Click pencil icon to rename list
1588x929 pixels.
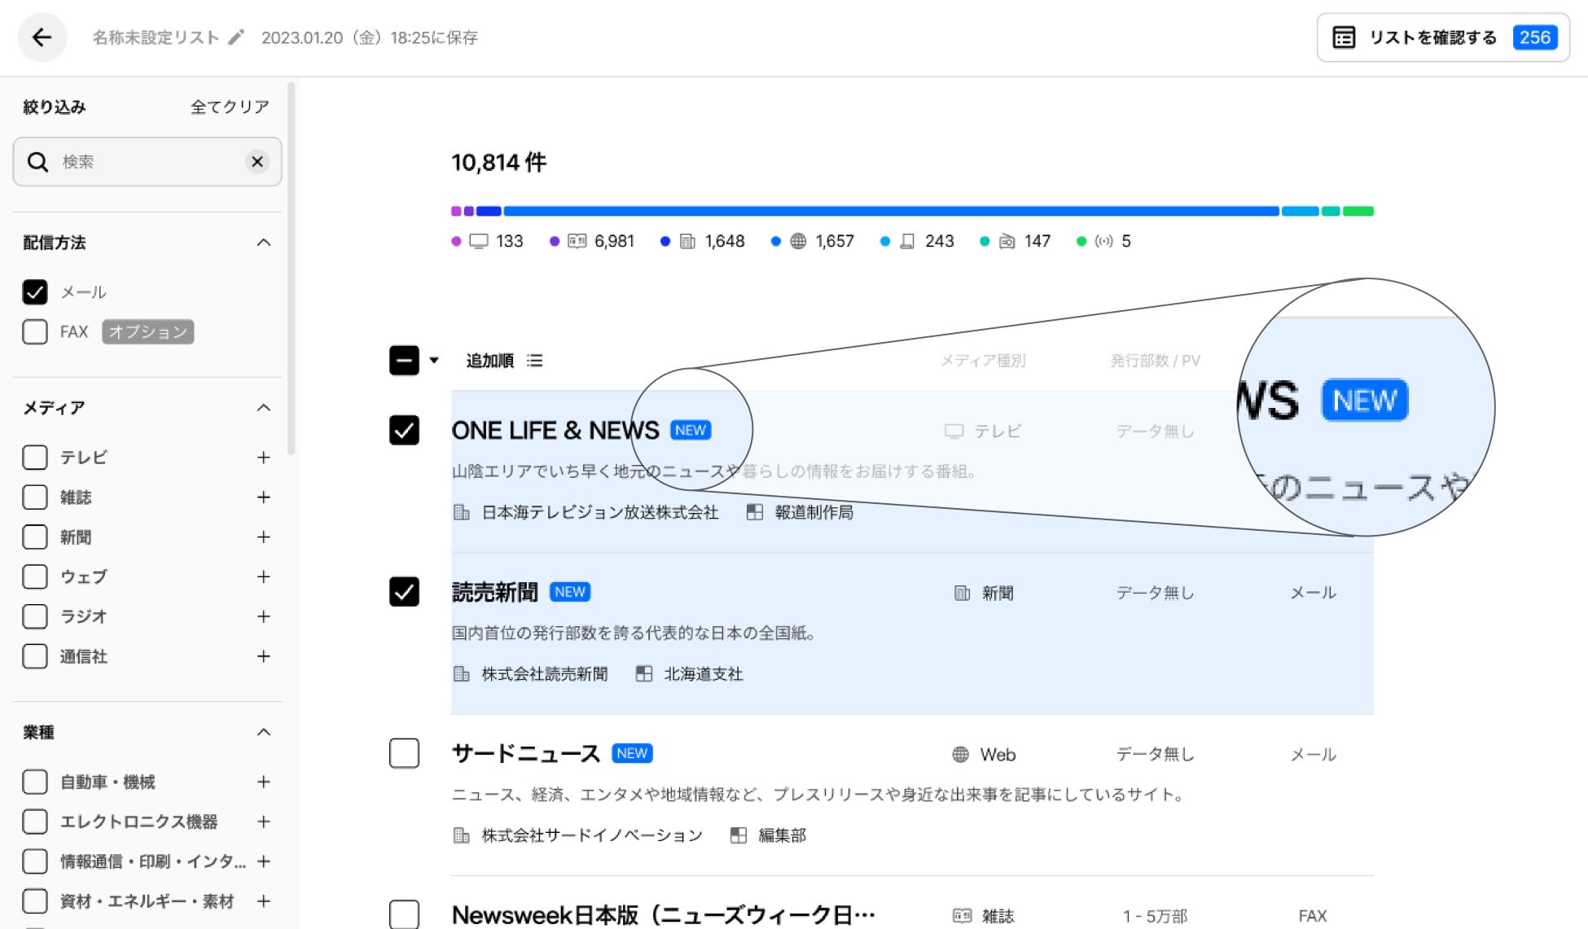(x=236, y=37)
